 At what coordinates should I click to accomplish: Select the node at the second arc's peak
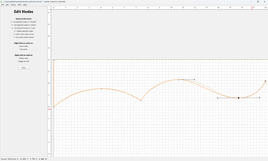(x=179, y=80)
